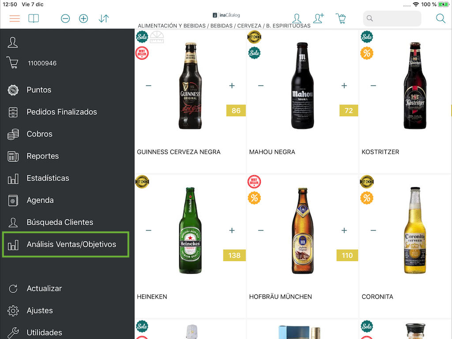Open Utilidades

click(x=45, y=332)
